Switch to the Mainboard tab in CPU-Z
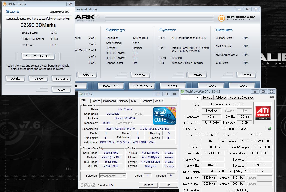The width and height of the screenshot is (286, 192). pyautogui.click(x=109, y=101)
